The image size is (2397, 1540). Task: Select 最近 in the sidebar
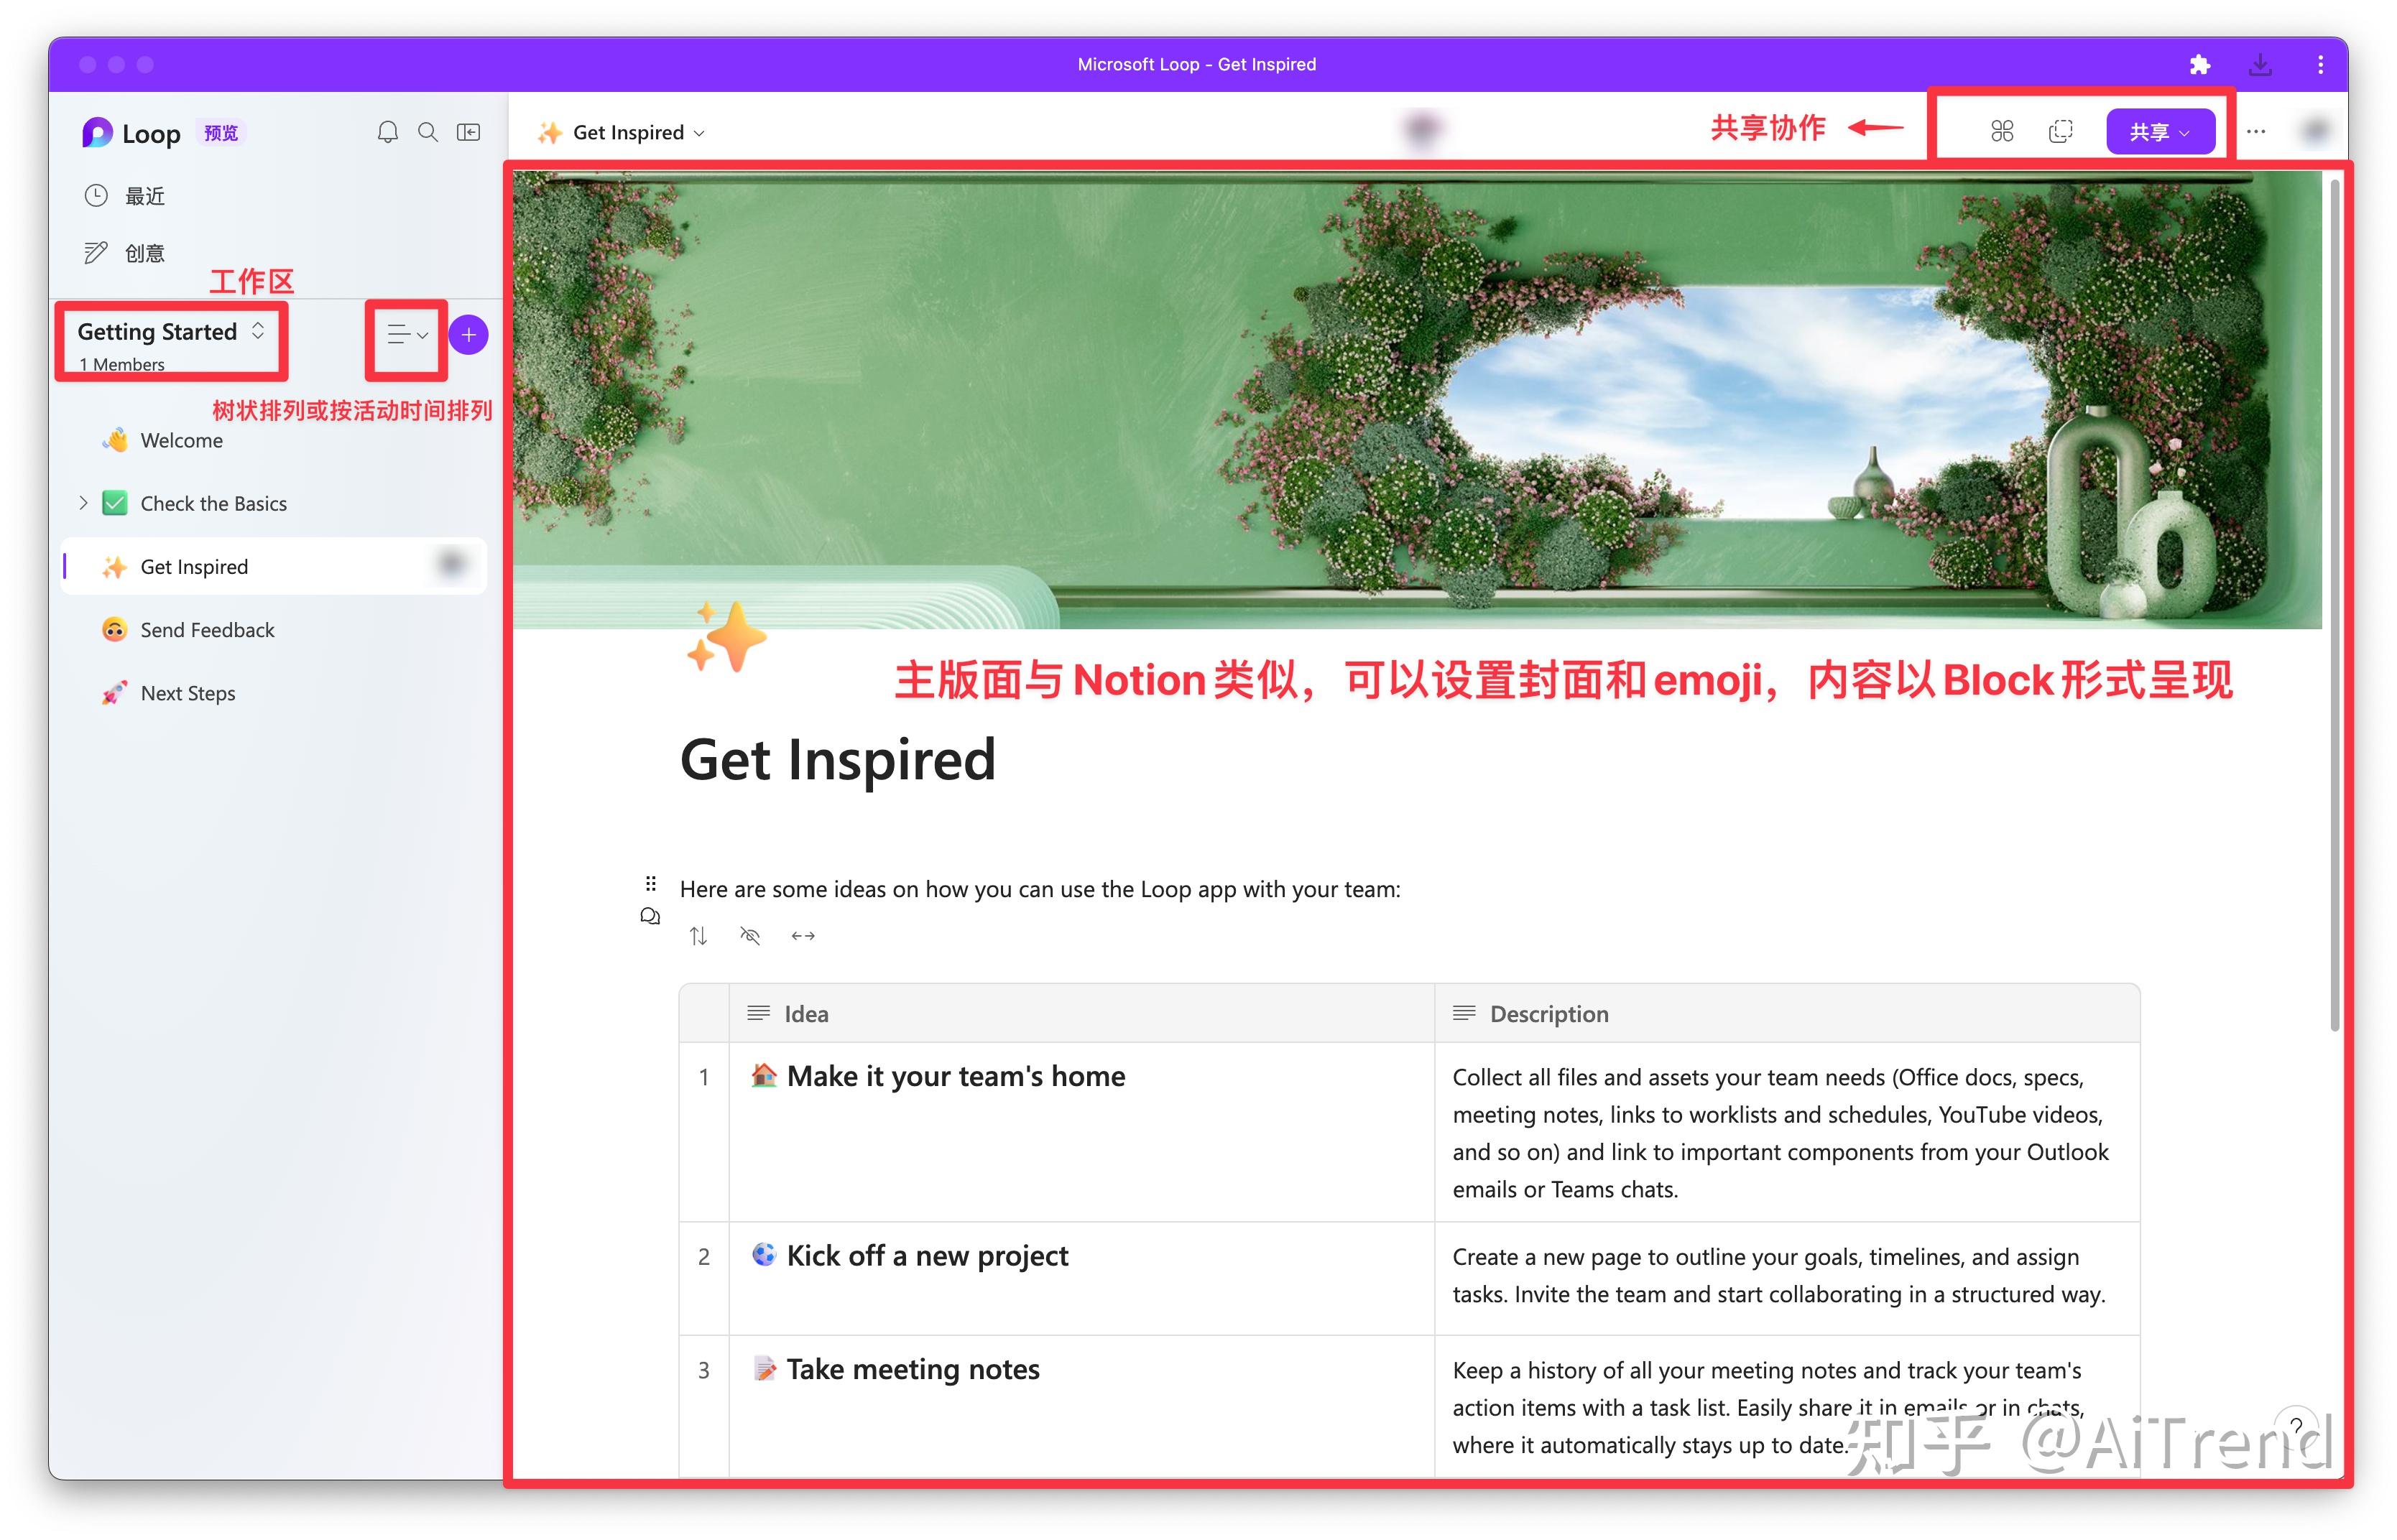pos(144,196)
